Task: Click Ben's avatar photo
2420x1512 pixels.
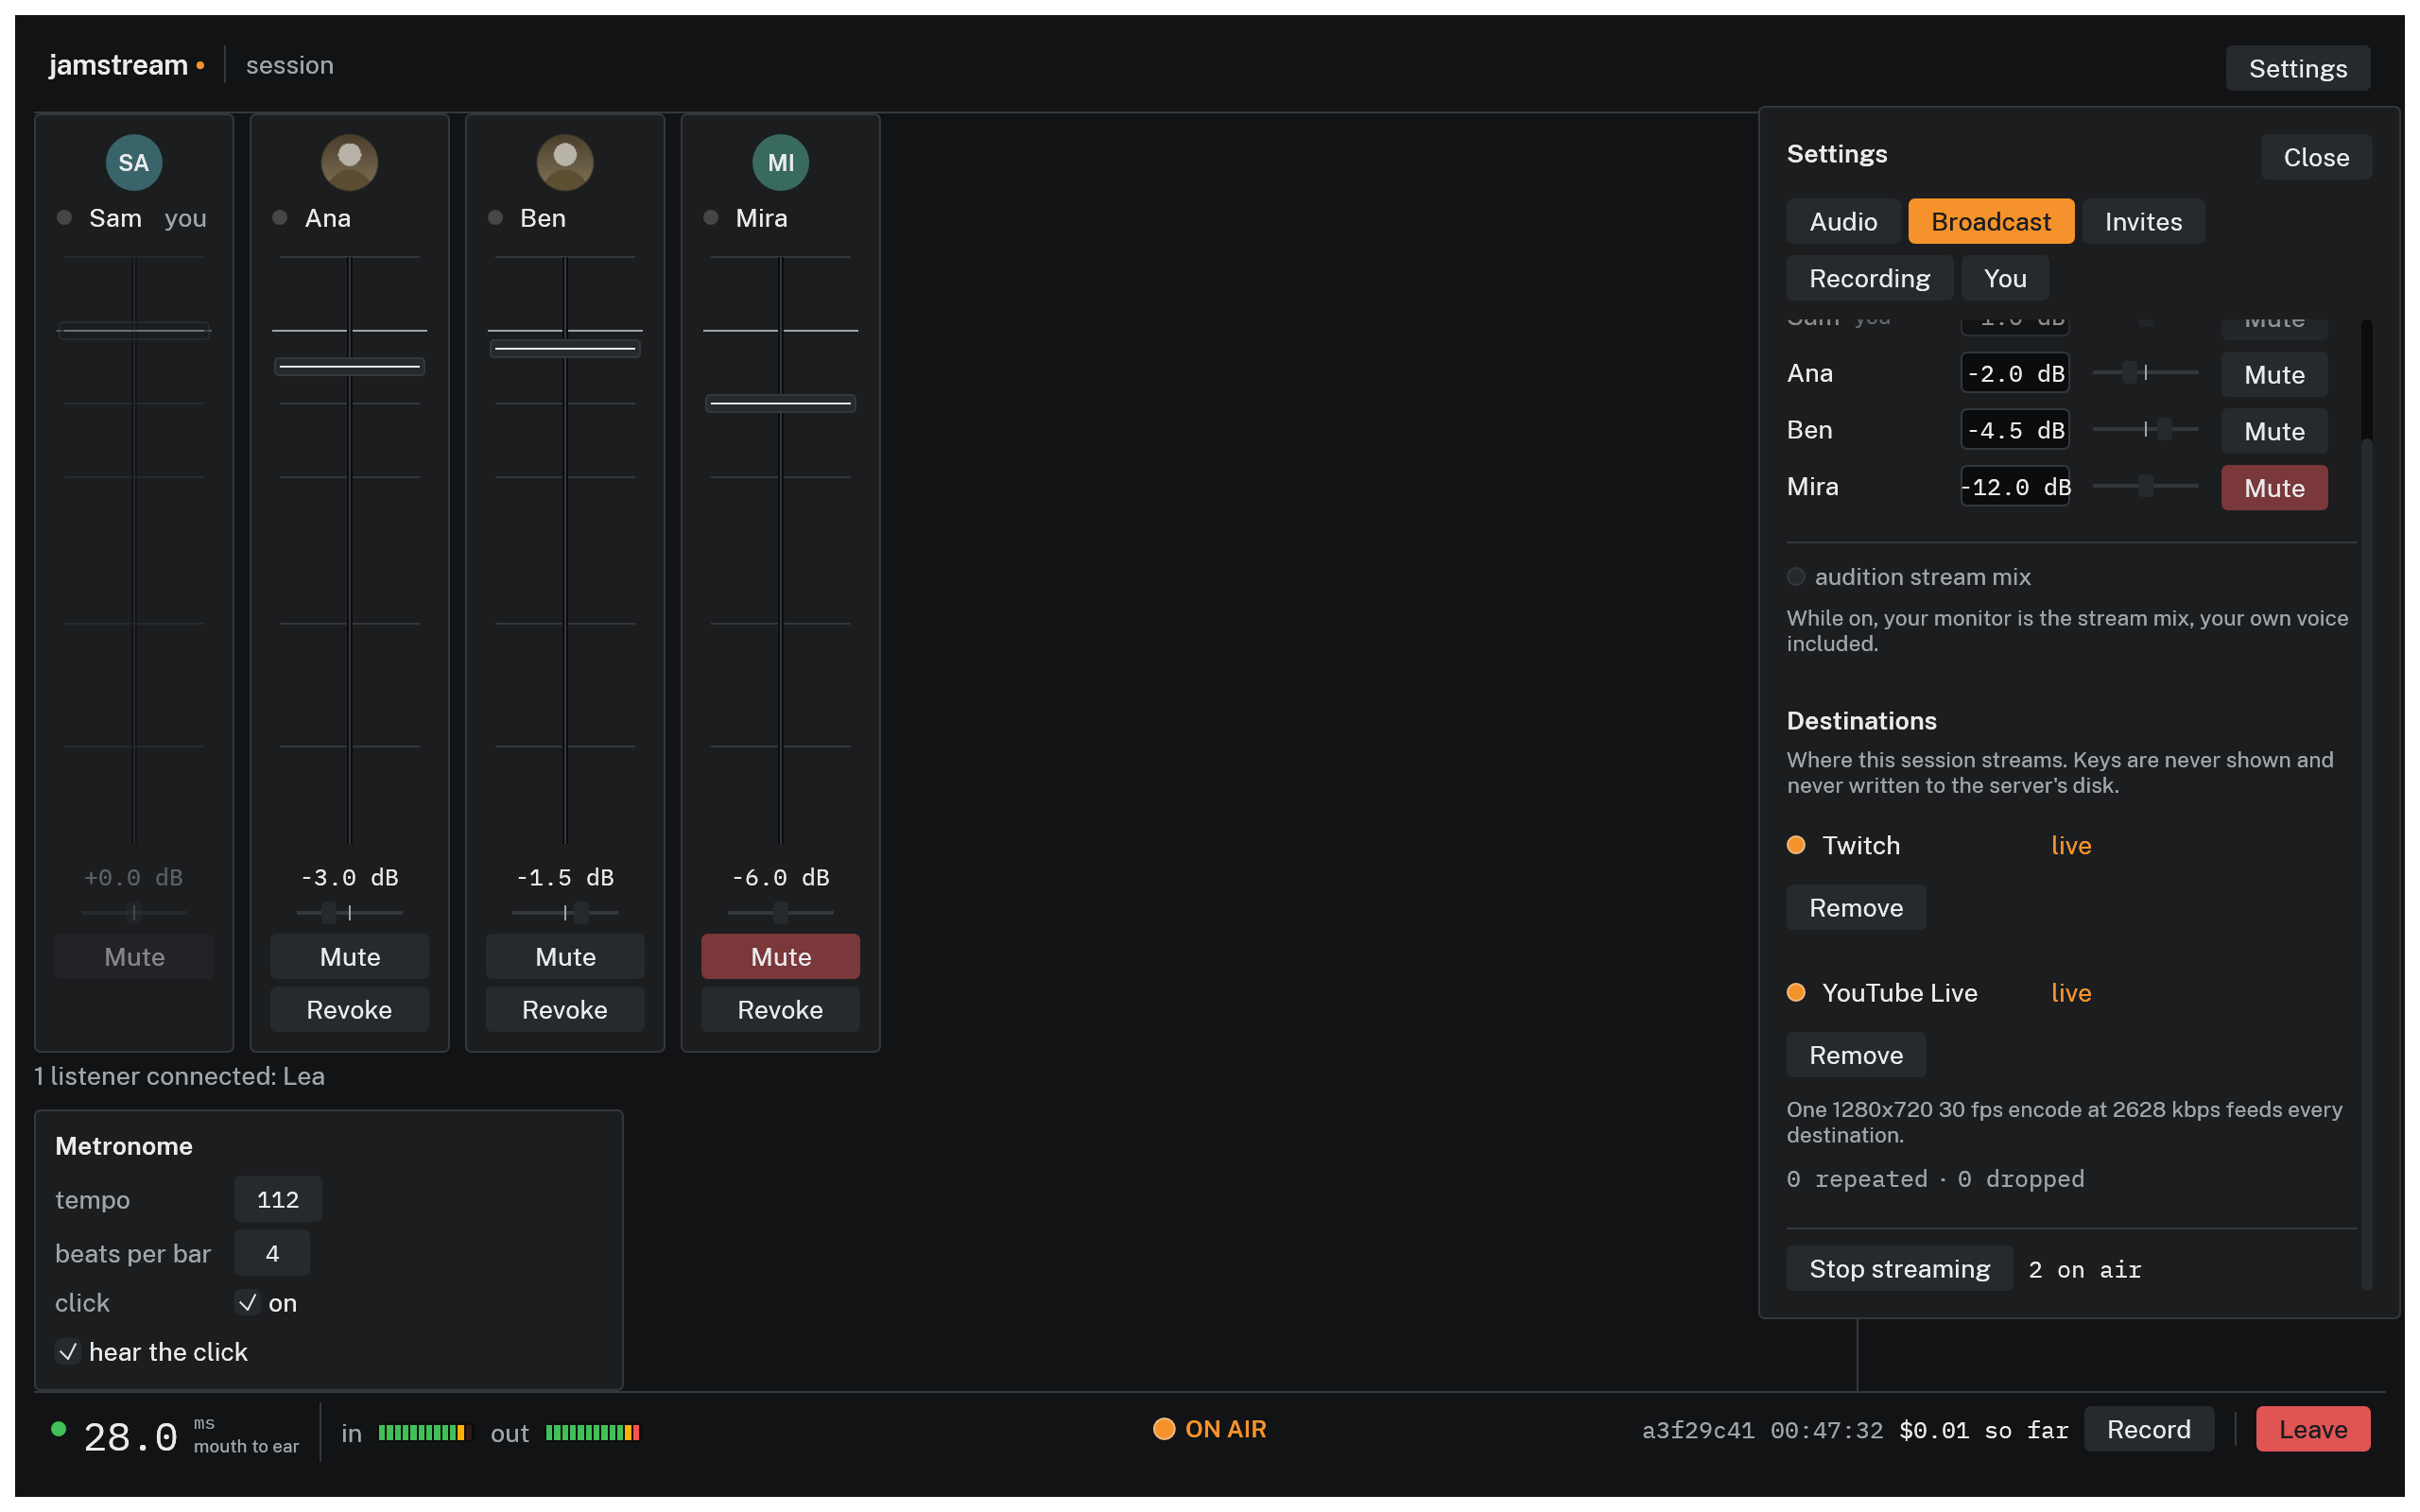Action: pyautogui.click(x=565, y=163)
